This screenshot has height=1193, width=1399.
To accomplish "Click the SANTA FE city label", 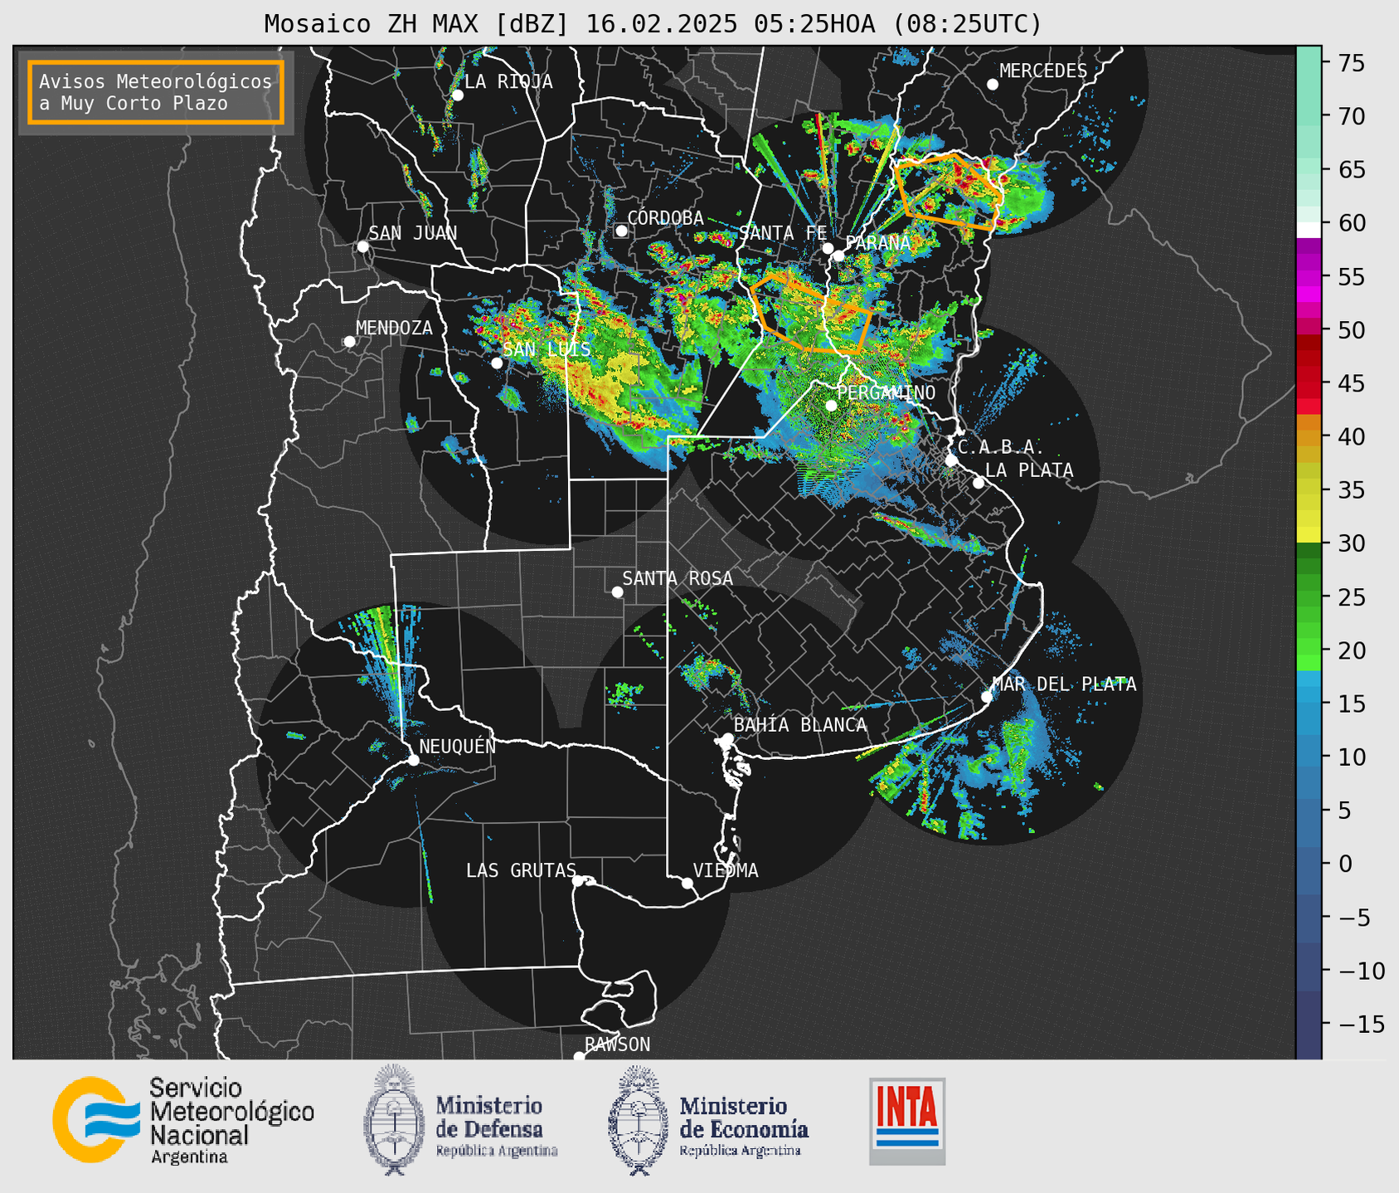I will click(x=783, y=233).
